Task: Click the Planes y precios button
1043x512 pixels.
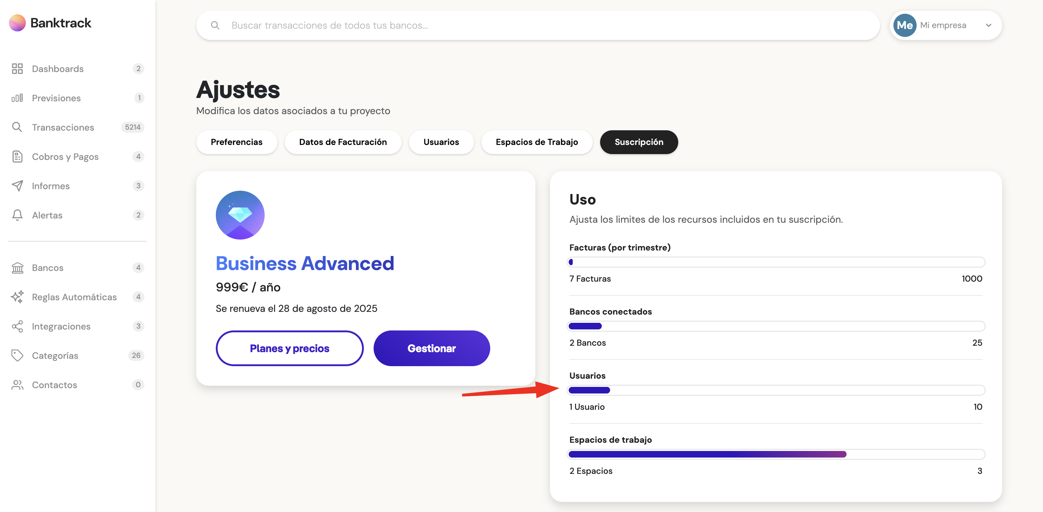Action: pyautogui.click(x=289, y=348)
